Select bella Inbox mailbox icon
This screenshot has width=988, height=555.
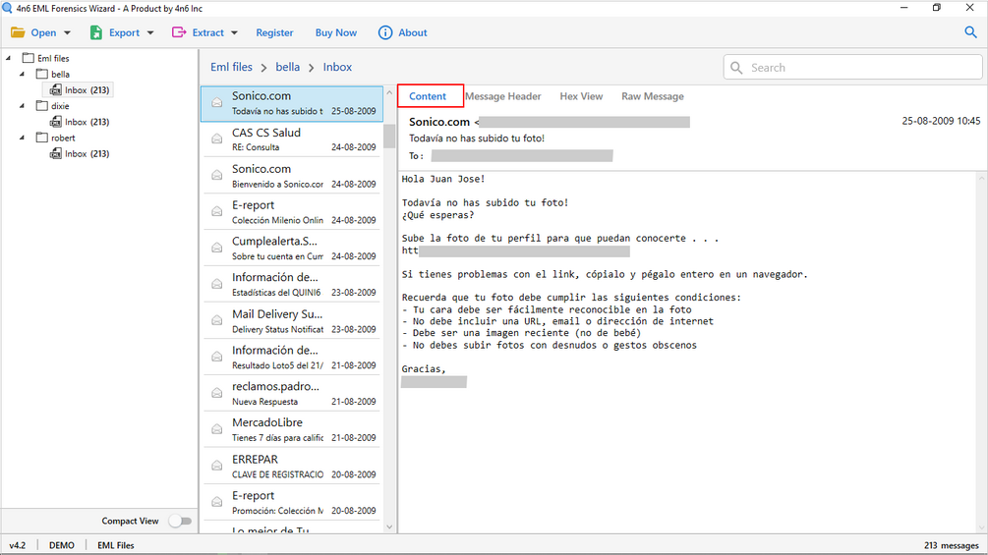[x=56, y=90]
